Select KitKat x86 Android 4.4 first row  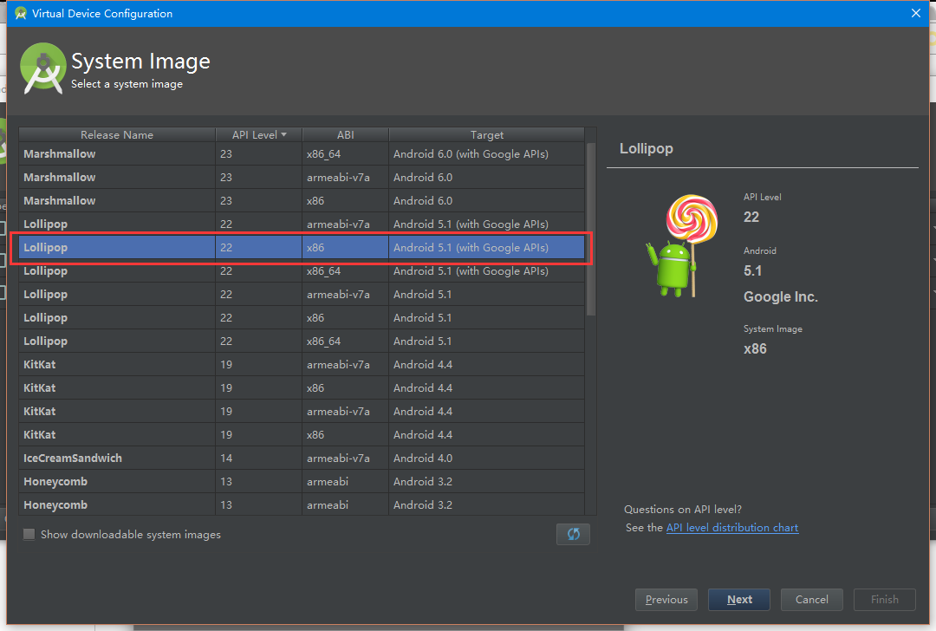302,387
